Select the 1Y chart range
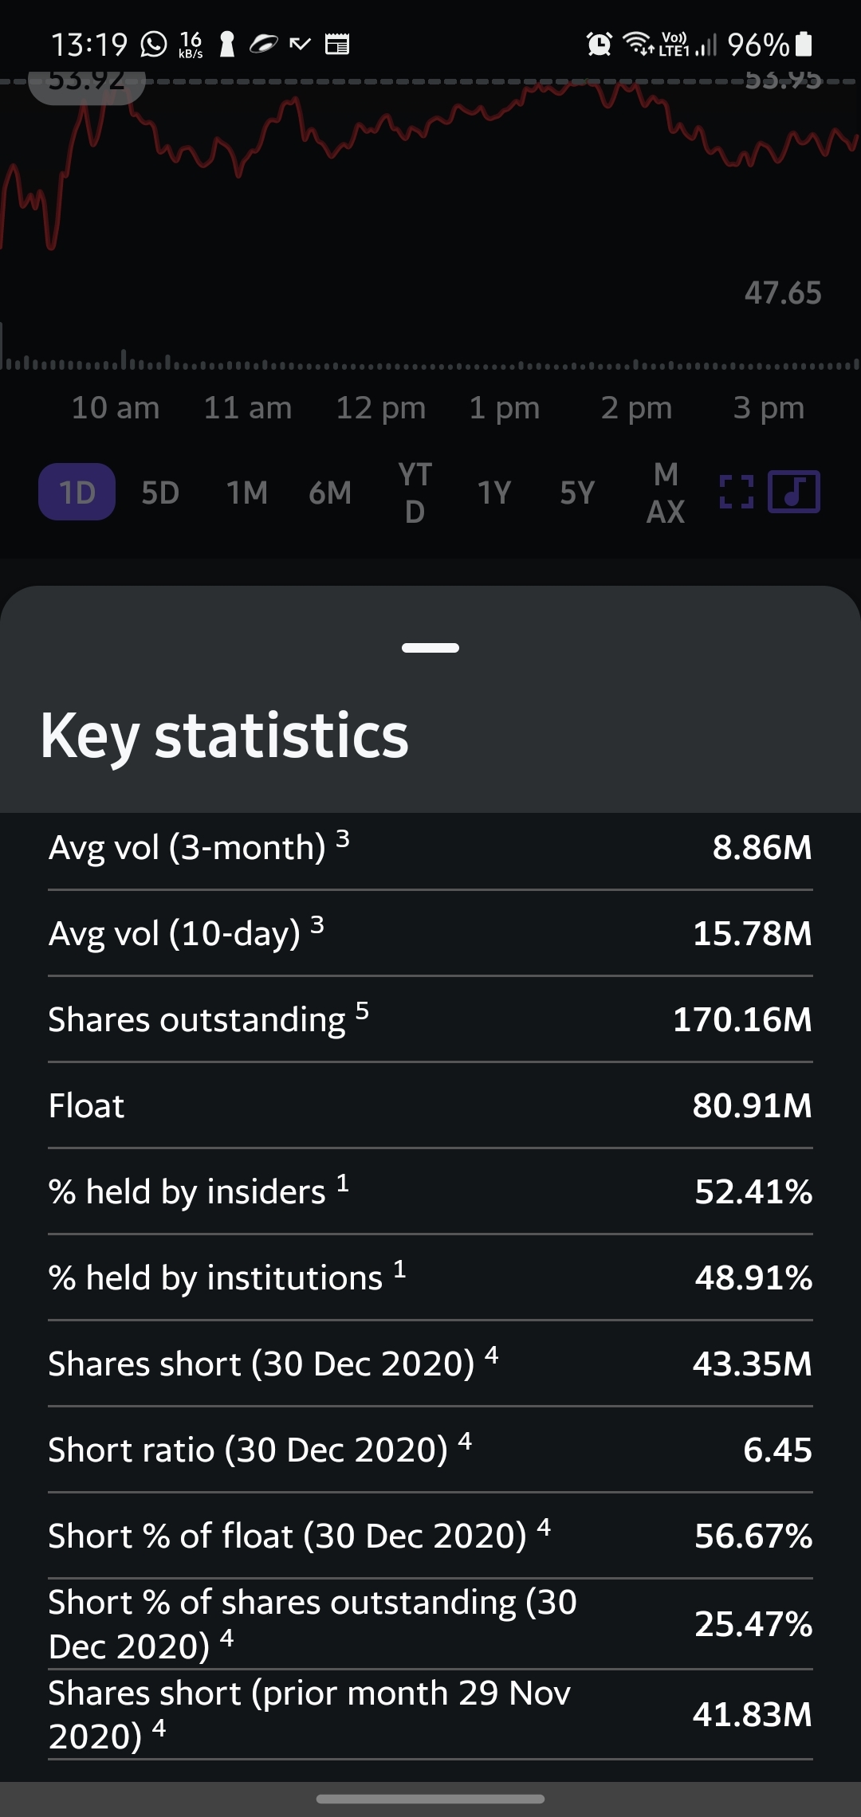 [x=494, y=493]
